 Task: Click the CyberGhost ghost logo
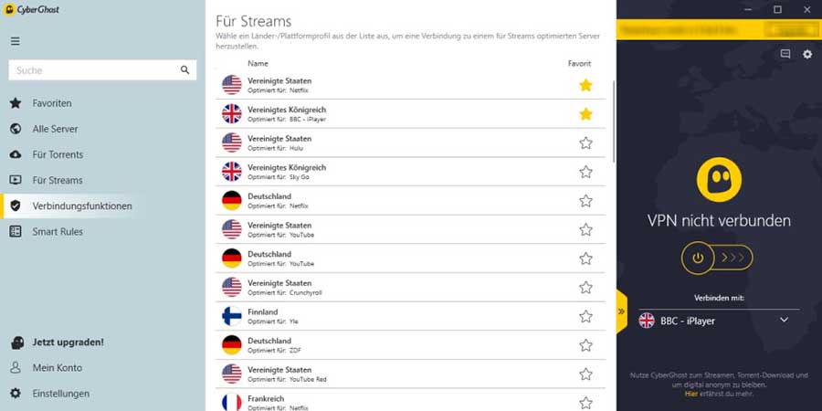point(718,179)
